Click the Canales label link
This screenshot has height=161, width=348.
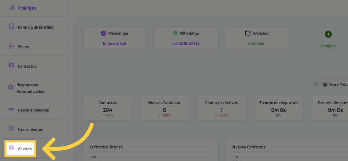328,46
